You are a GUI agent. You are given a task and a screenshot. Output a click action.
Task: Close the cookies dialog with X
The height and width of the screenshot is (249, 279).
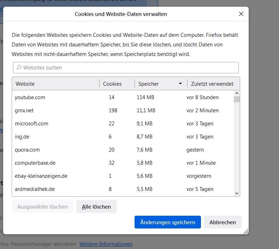(241, 14)
